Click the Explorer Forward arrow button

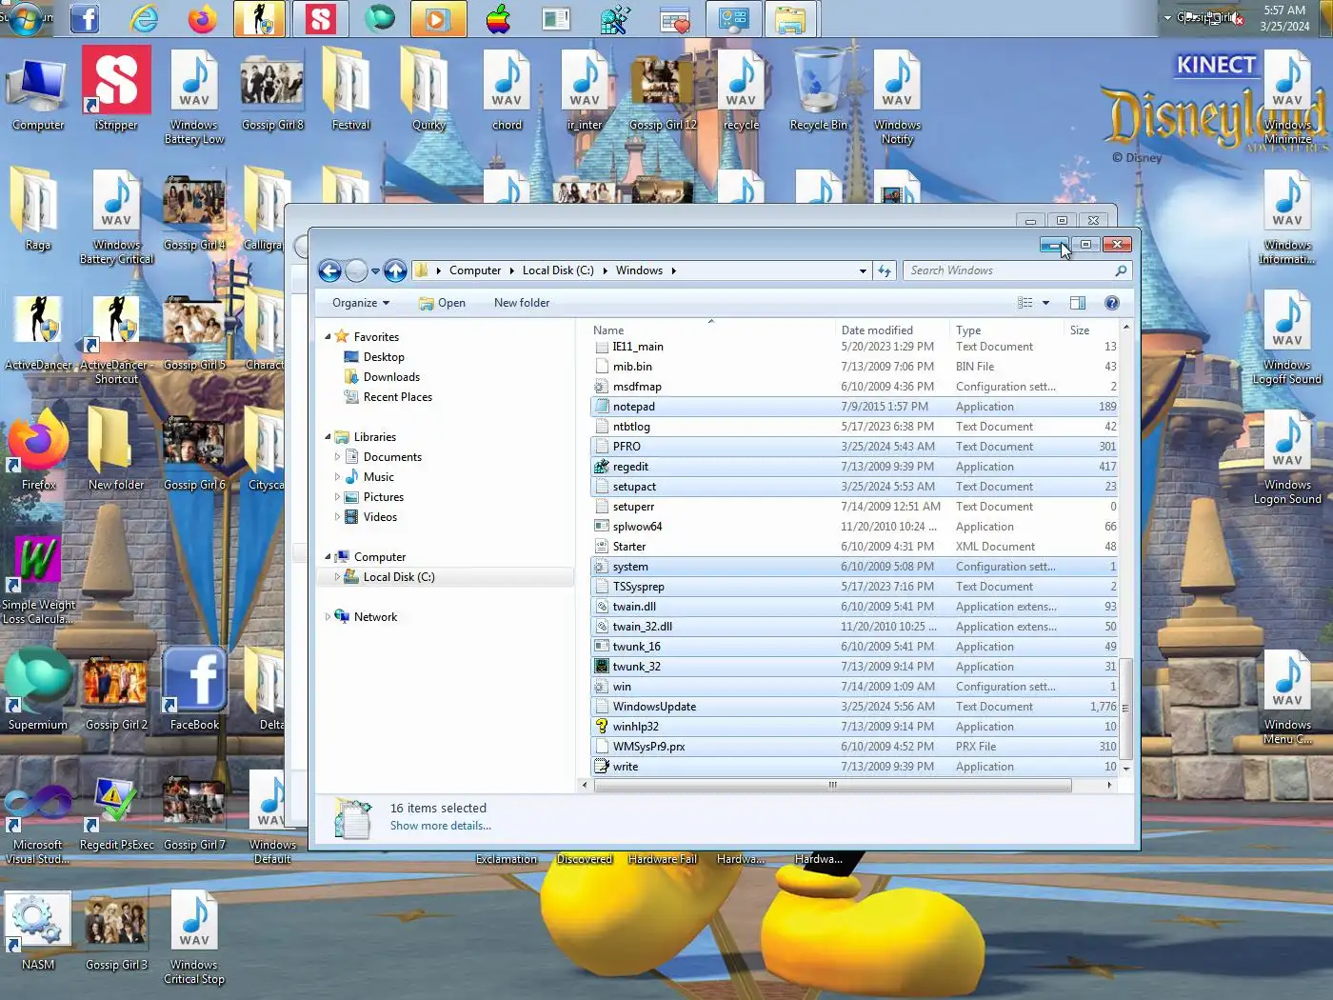pos(356,271)
